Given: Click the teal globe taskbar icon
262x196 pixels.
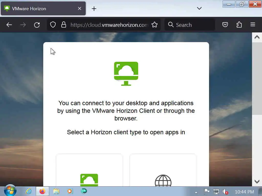Looking at the screenshot, I should click(x=84, y=191).
